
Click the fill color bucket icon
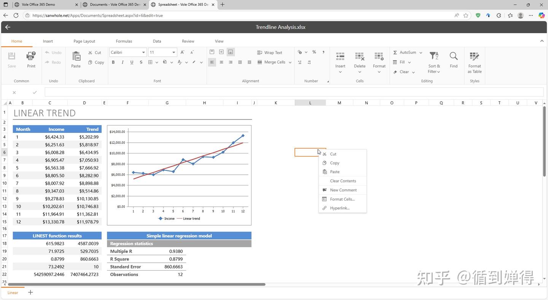(165, 62)
